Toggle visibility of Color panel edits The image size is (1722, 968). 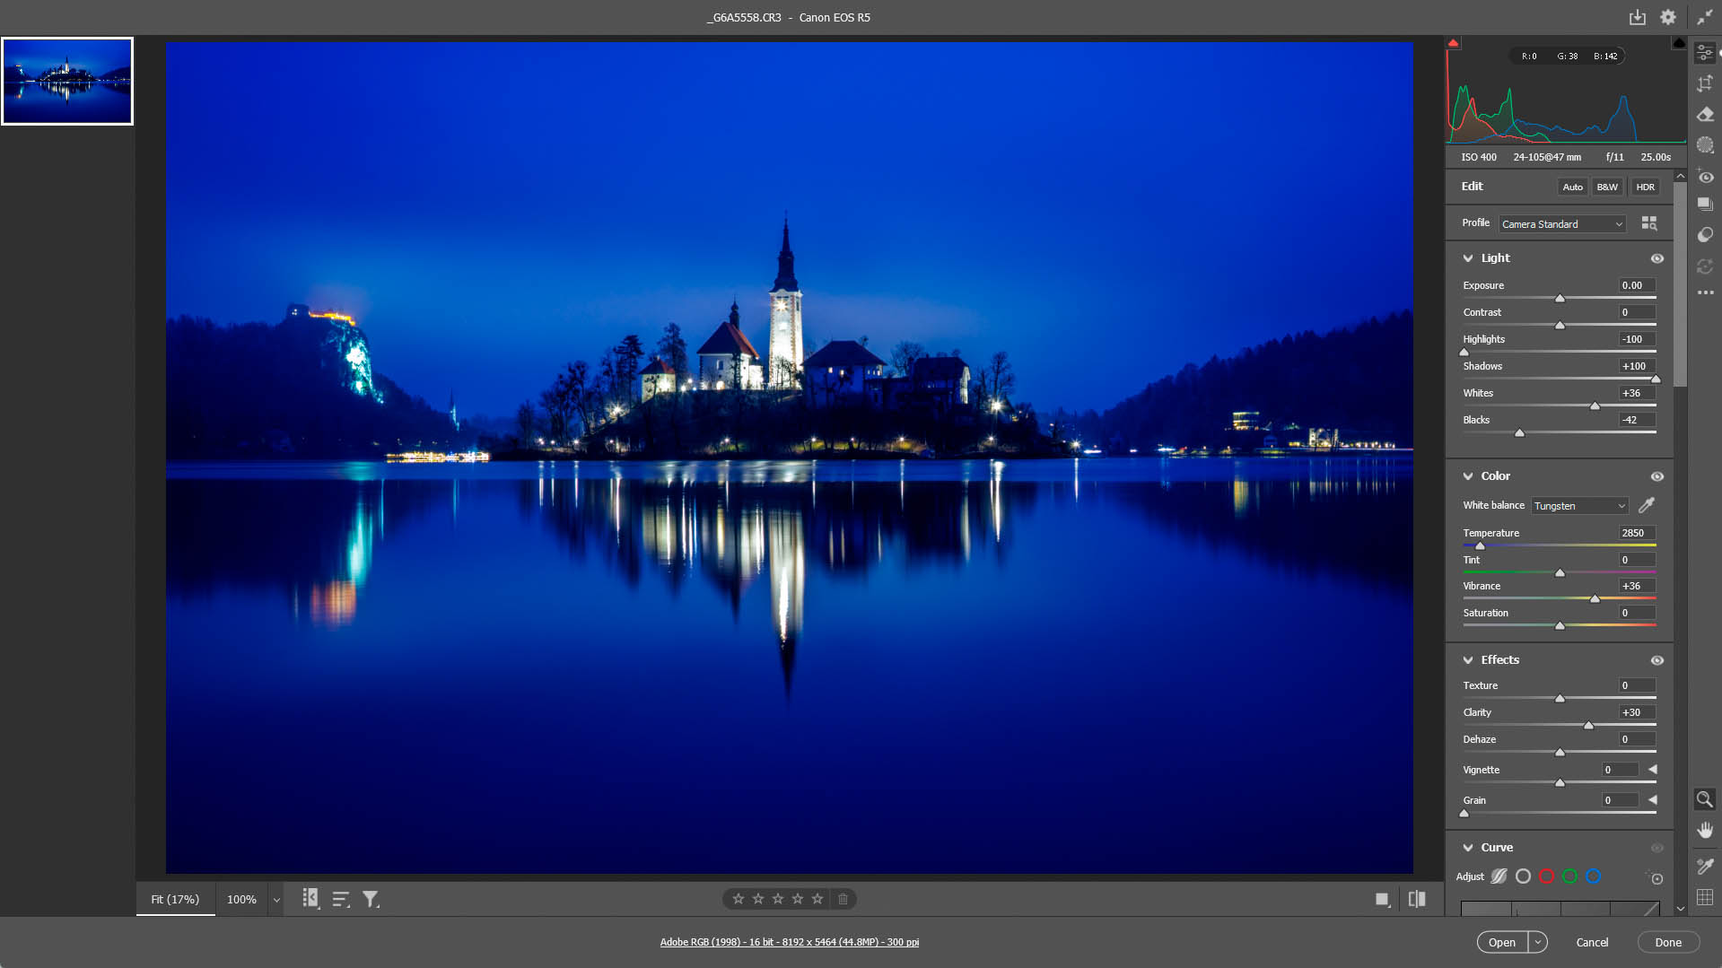tap(1656, 476)
